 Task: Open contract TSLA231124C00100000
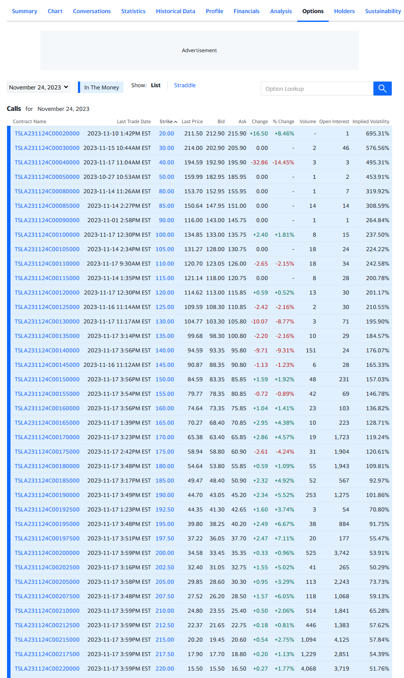(x=47, y=234)
